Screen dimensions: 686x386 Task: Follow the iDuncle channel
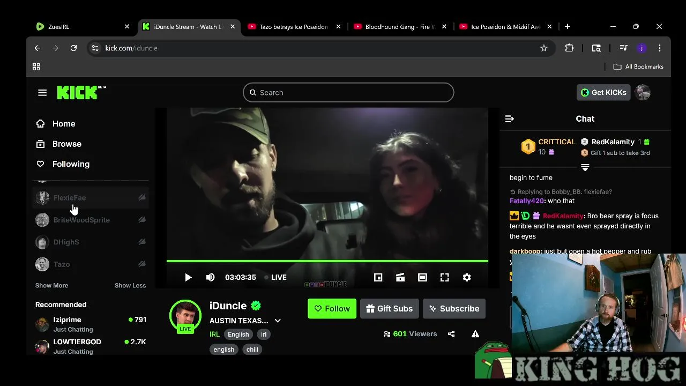click(332, 309)
